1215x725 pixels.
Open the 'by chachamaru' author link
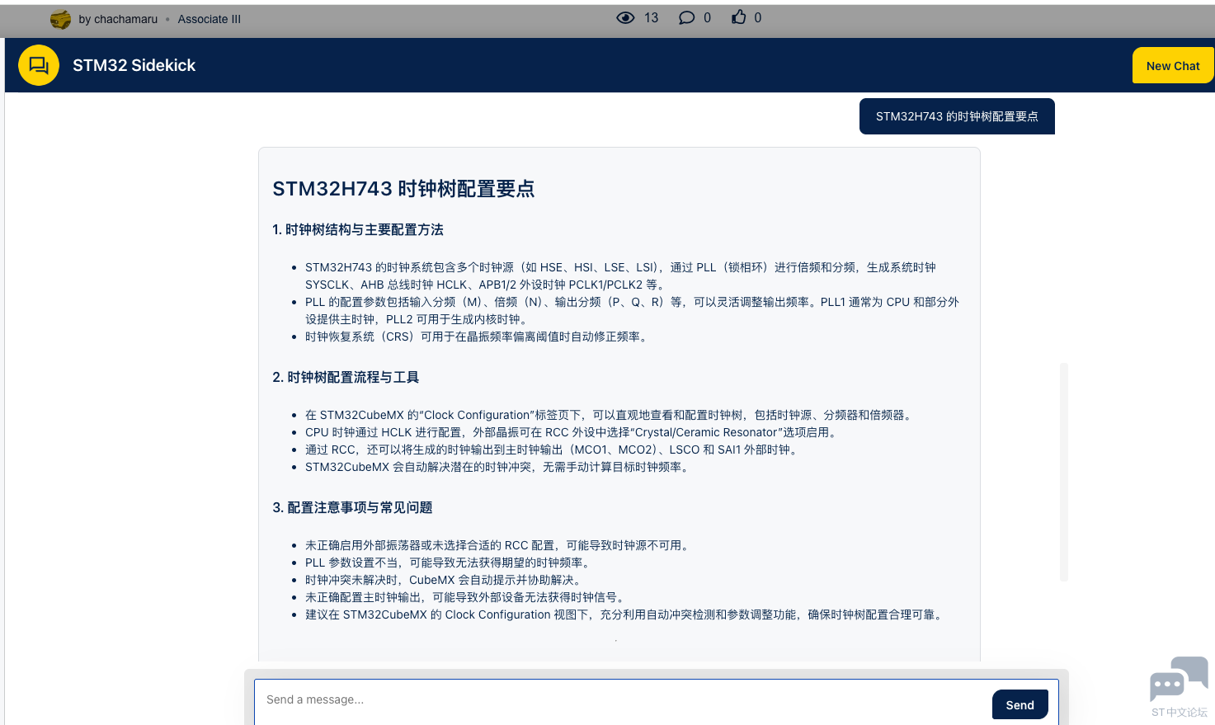coord(119,18)
